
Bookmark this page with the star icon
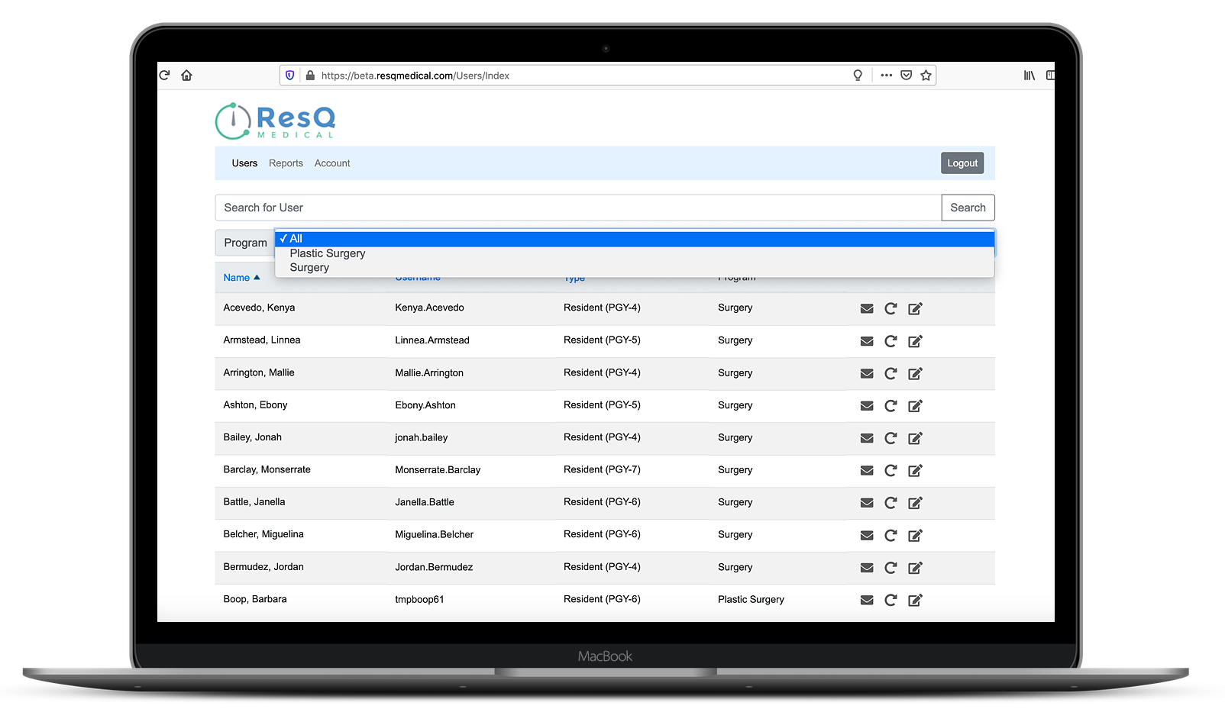(x=926, y=75)
